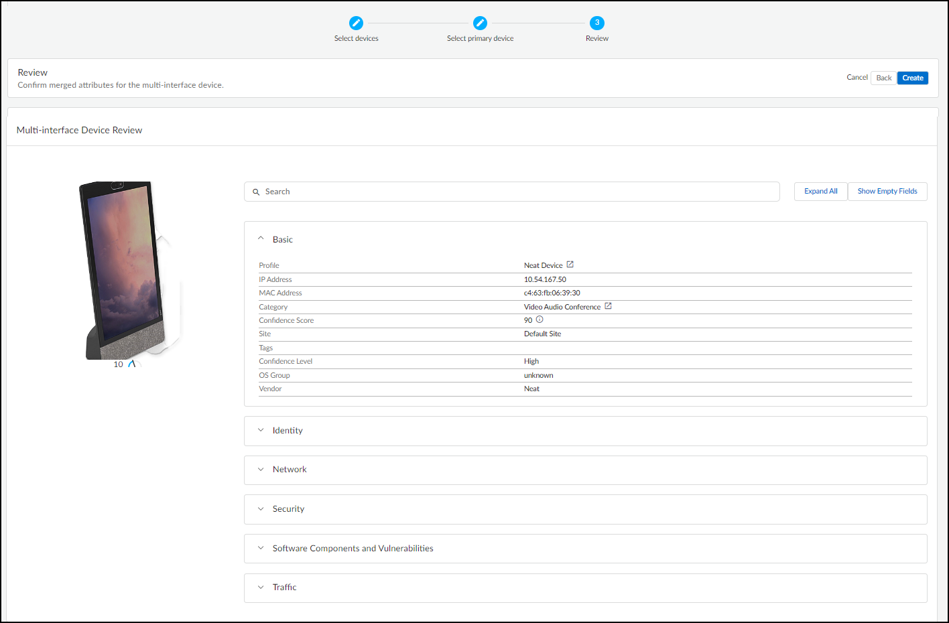The width and height of the screenshot is (949, 623).
Task: Click the Select devices step pencil icon
Action: [356, 23]
